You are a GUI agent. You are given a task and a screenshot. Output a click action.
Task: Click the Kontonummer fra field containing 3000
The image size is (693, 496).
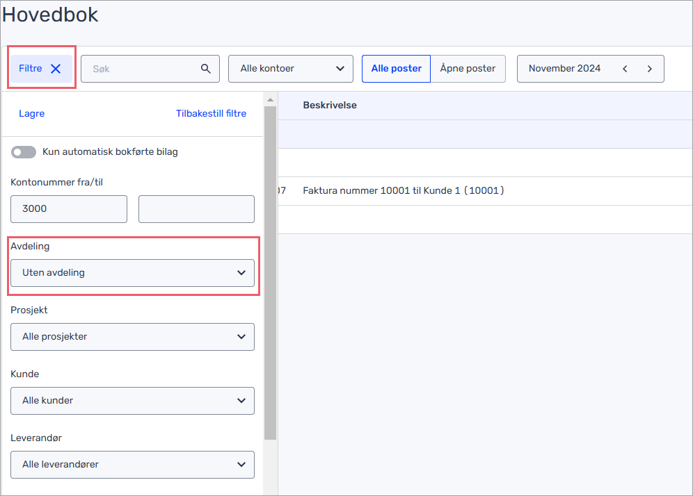tap(69, 209)
